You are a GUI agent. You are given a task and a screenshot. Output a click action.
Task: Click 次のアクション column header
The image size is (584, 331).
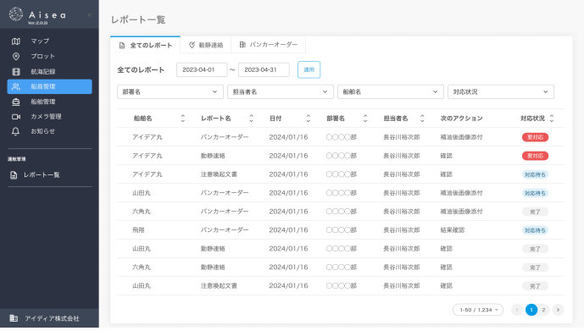tap(461, 119)
